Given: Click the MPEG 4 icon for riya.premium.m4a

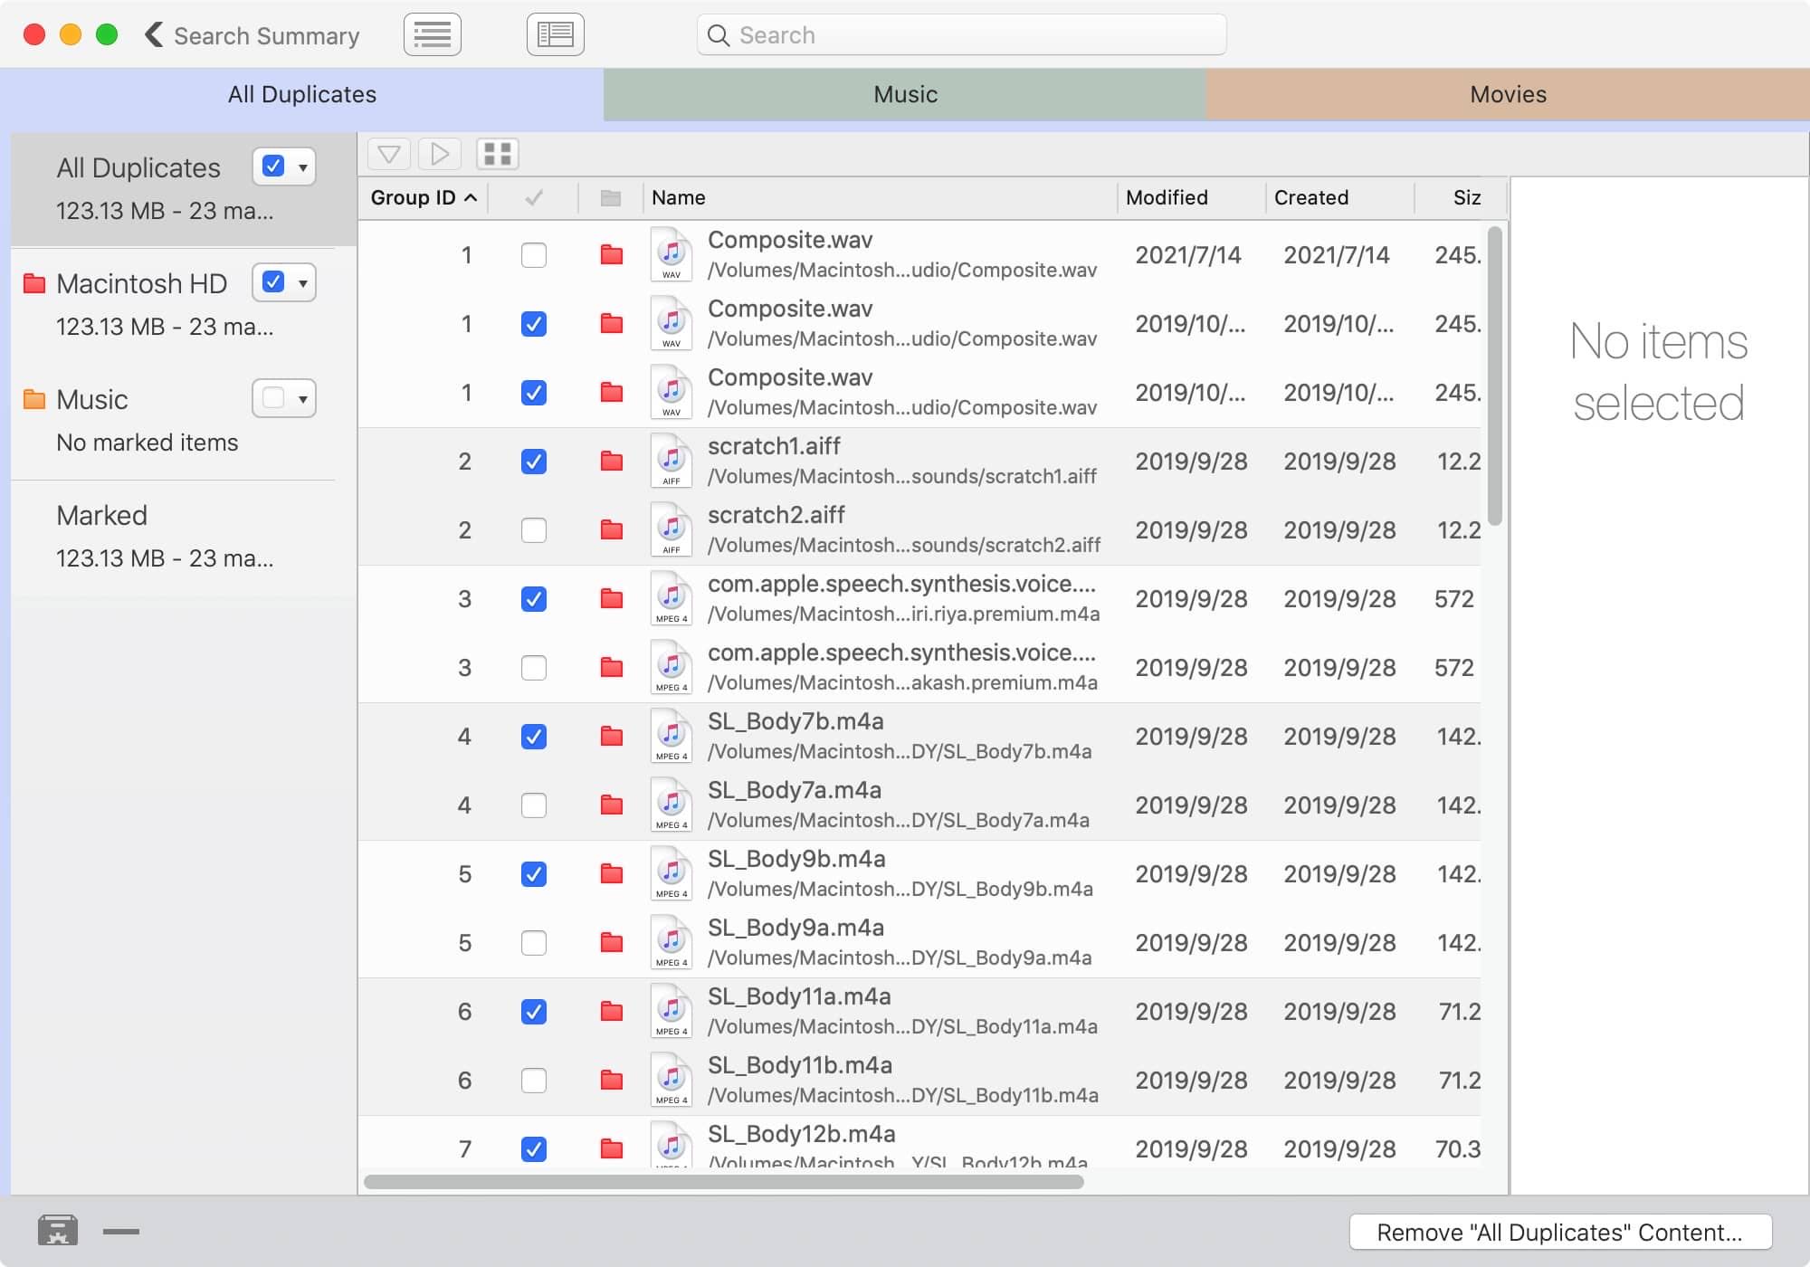Looking at the screenshot, I should point(672,599).
